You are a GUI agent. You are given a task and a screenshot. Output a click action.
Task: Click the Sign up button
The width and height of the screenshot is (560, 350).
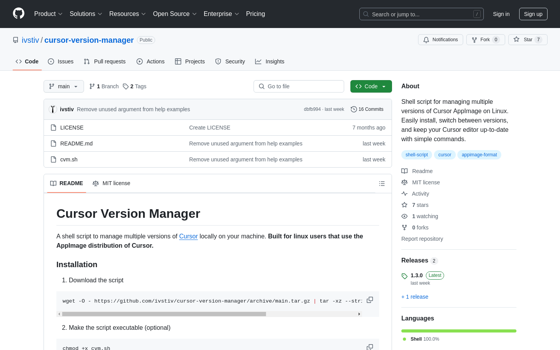pyautogui.click(x=533, y=14)
